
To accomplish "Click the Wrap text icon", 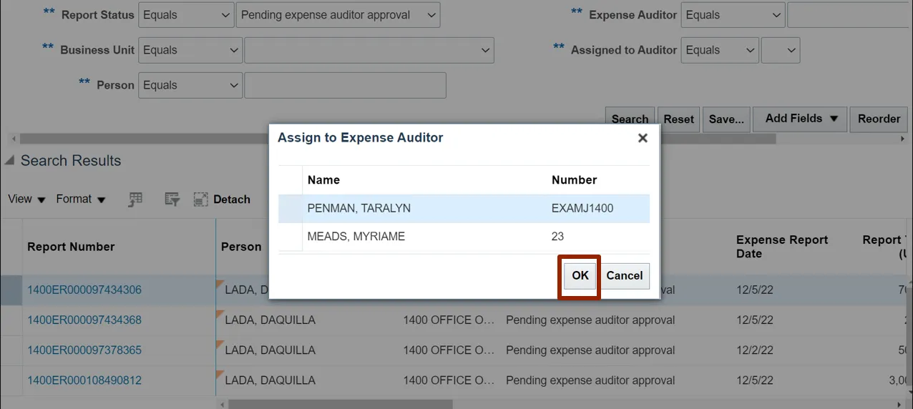I will click(172, 200).
